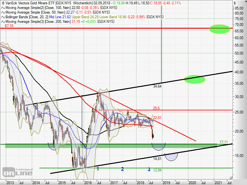Click the red 25,6 level label
The height and width of the screenshot is (185, 247).
(156, 108)
